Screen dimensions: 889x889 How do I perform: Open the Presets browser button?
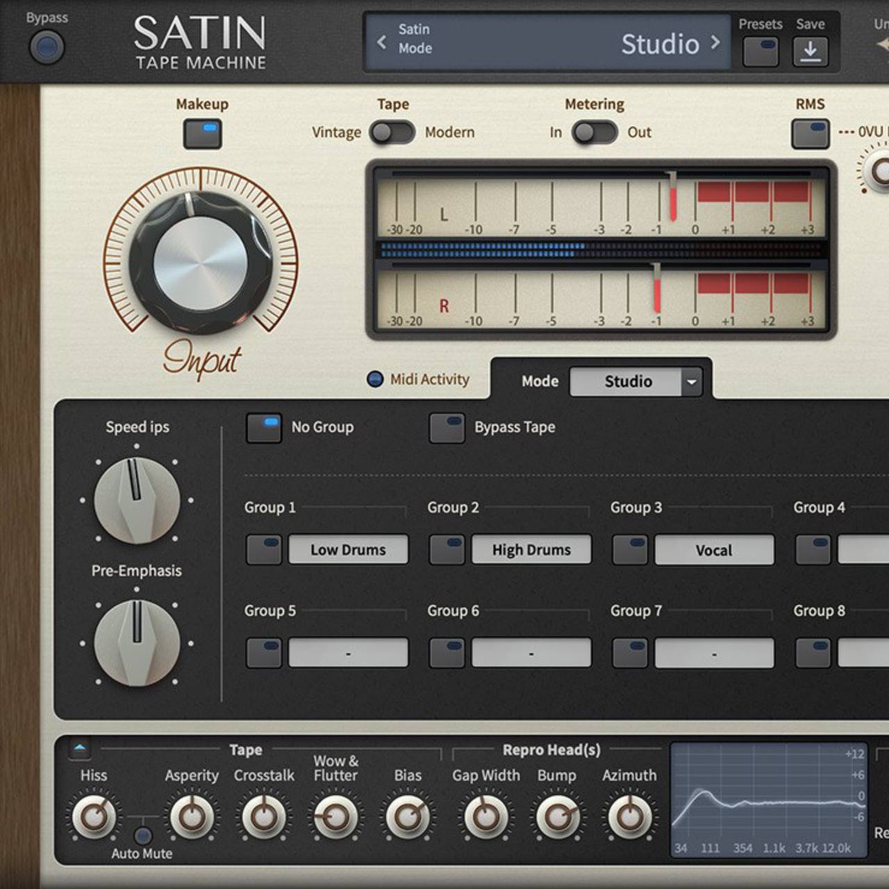tap(761, 51)
